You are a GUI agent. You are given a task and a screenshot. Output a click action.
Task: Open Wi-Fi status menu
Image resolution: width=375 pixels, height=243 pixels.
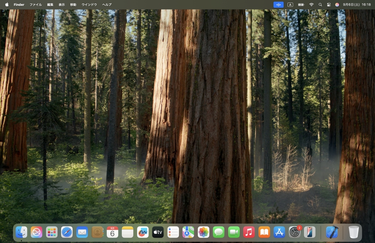(311, 4)
